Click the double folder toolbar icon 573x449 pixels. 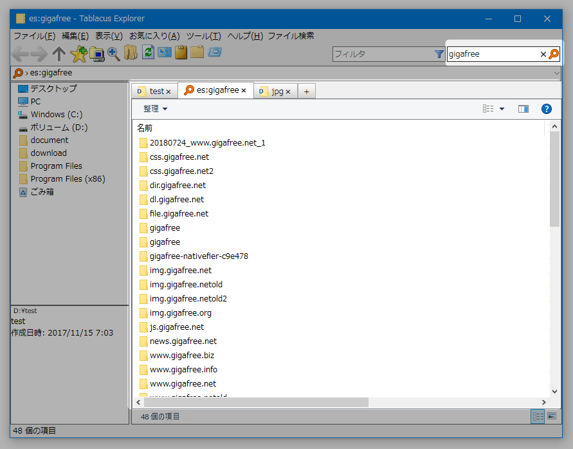point(131,53)
